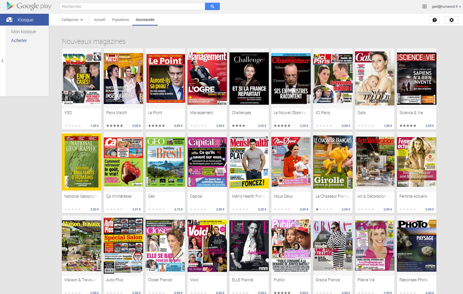
Task: Open the Le Point magazine cover
Action: (x=165, y=78)
